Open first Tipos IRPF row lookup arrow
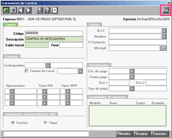The height and width of the screenshot is (138, 172). pyautogui.click(x=68, y=91)
